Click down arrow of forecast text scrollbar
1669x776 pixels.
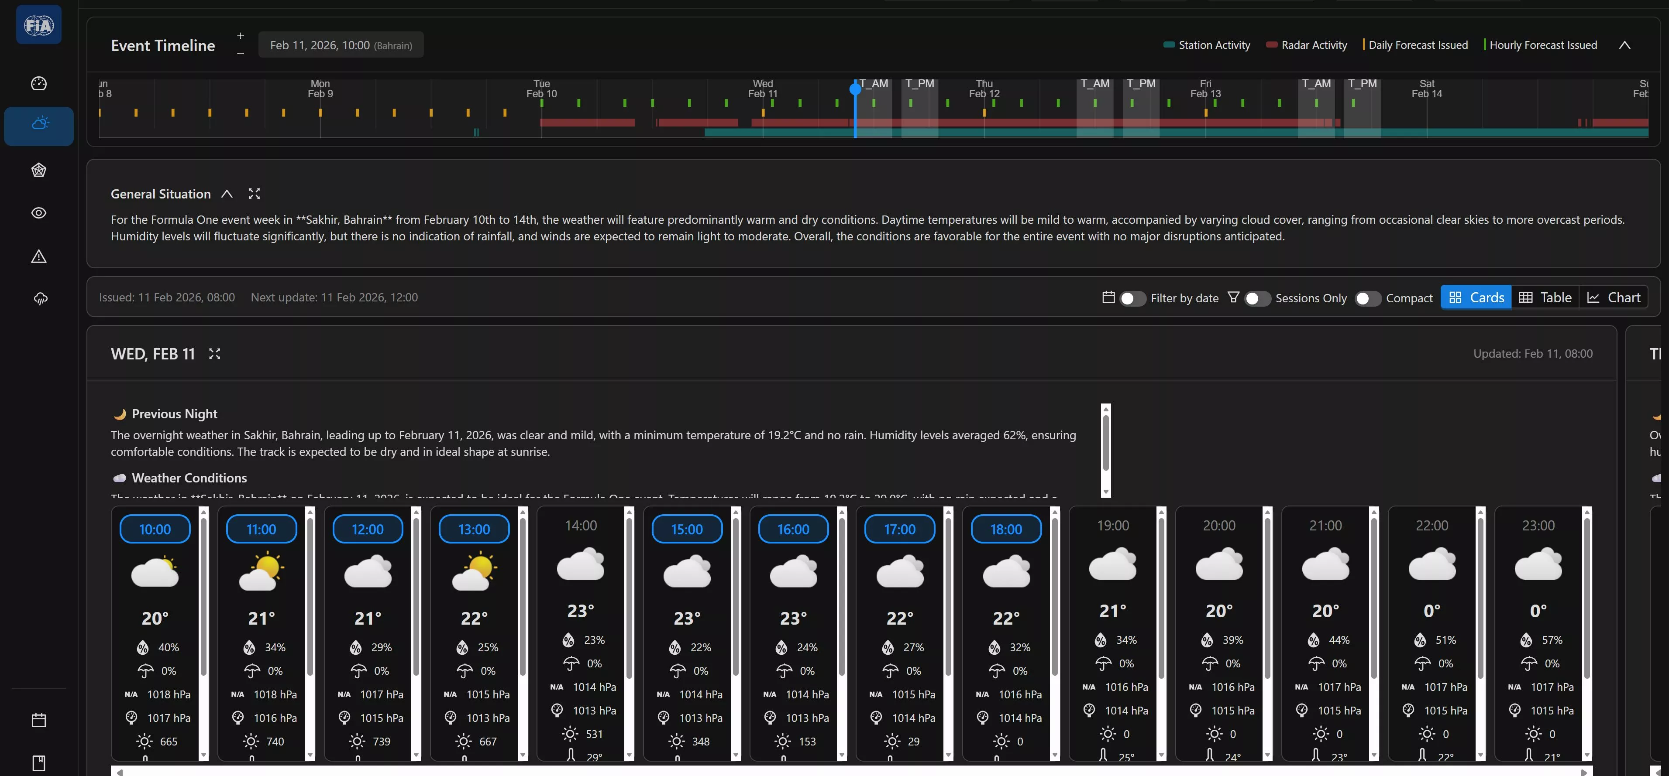click(1106, 492)
